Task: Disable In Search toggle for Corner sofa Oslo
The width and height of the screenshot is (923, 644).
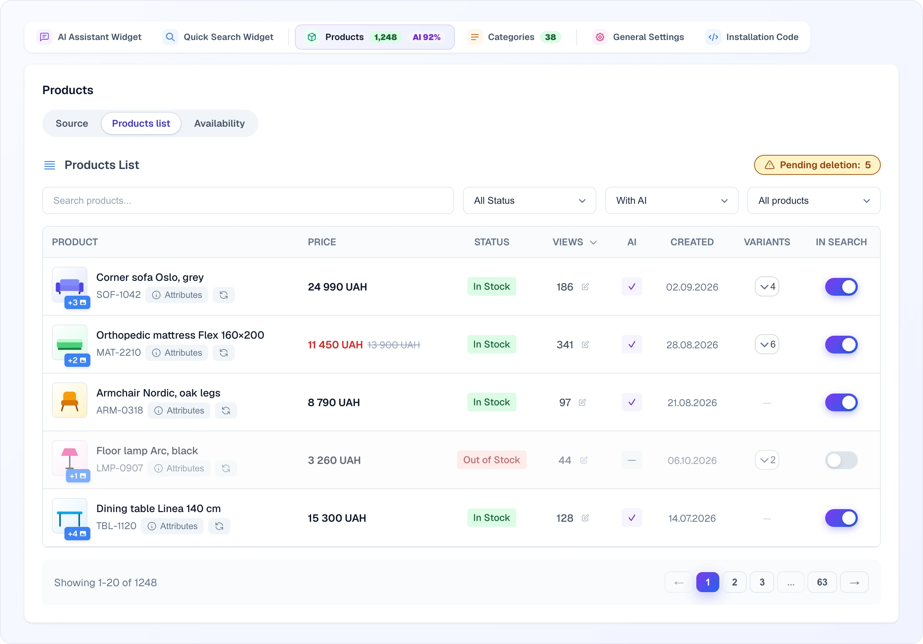Action: [x=842, y=287]
